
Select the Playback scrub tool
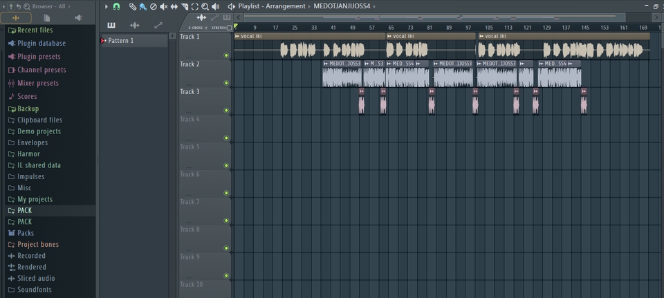click(x=216, y=6)
